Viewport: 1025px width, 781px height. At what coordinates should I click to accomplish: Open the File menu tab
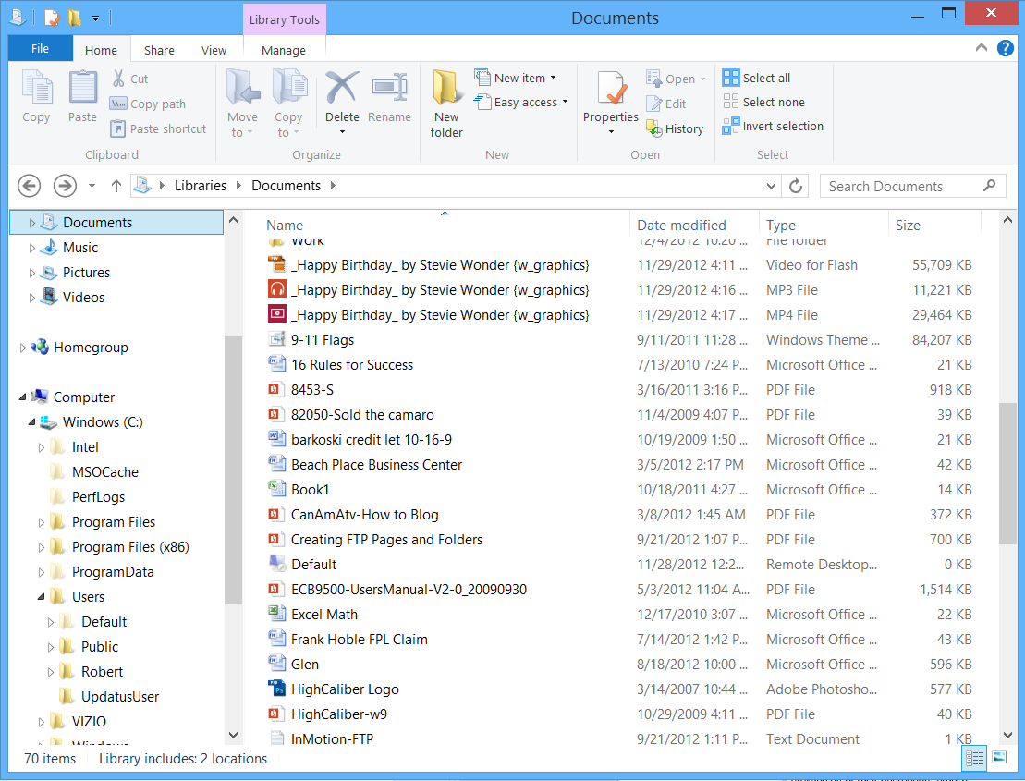tap(40, 49)
